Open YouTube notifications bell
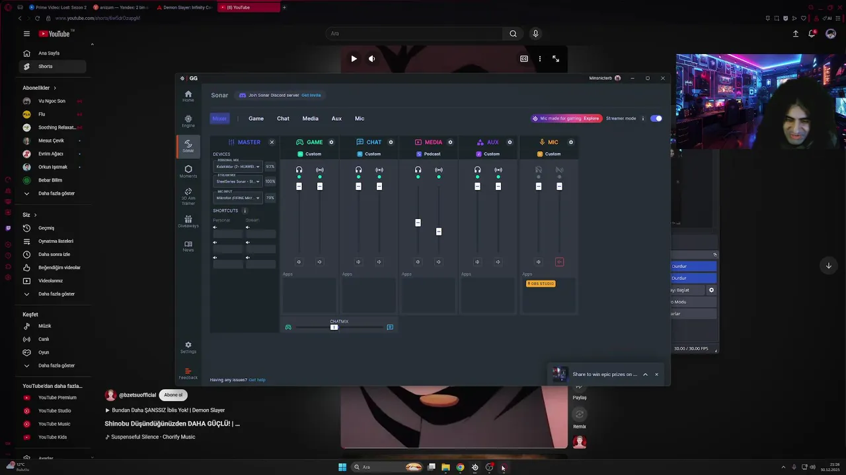This screenshot has width=846, height=475. (812, 34)
